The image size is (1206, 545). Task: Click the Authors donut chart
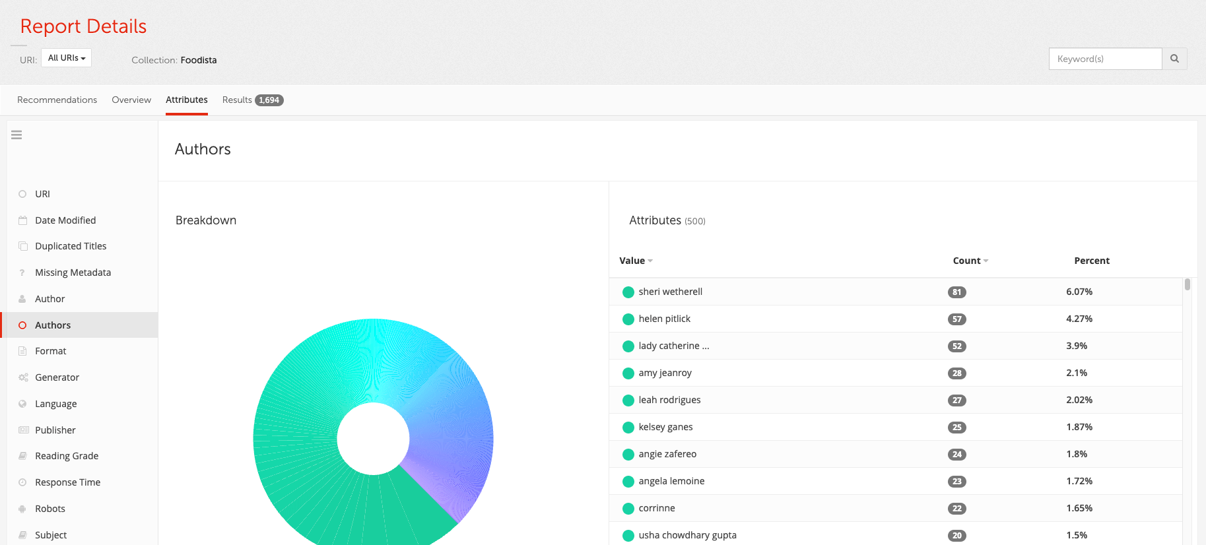[374, 432]
